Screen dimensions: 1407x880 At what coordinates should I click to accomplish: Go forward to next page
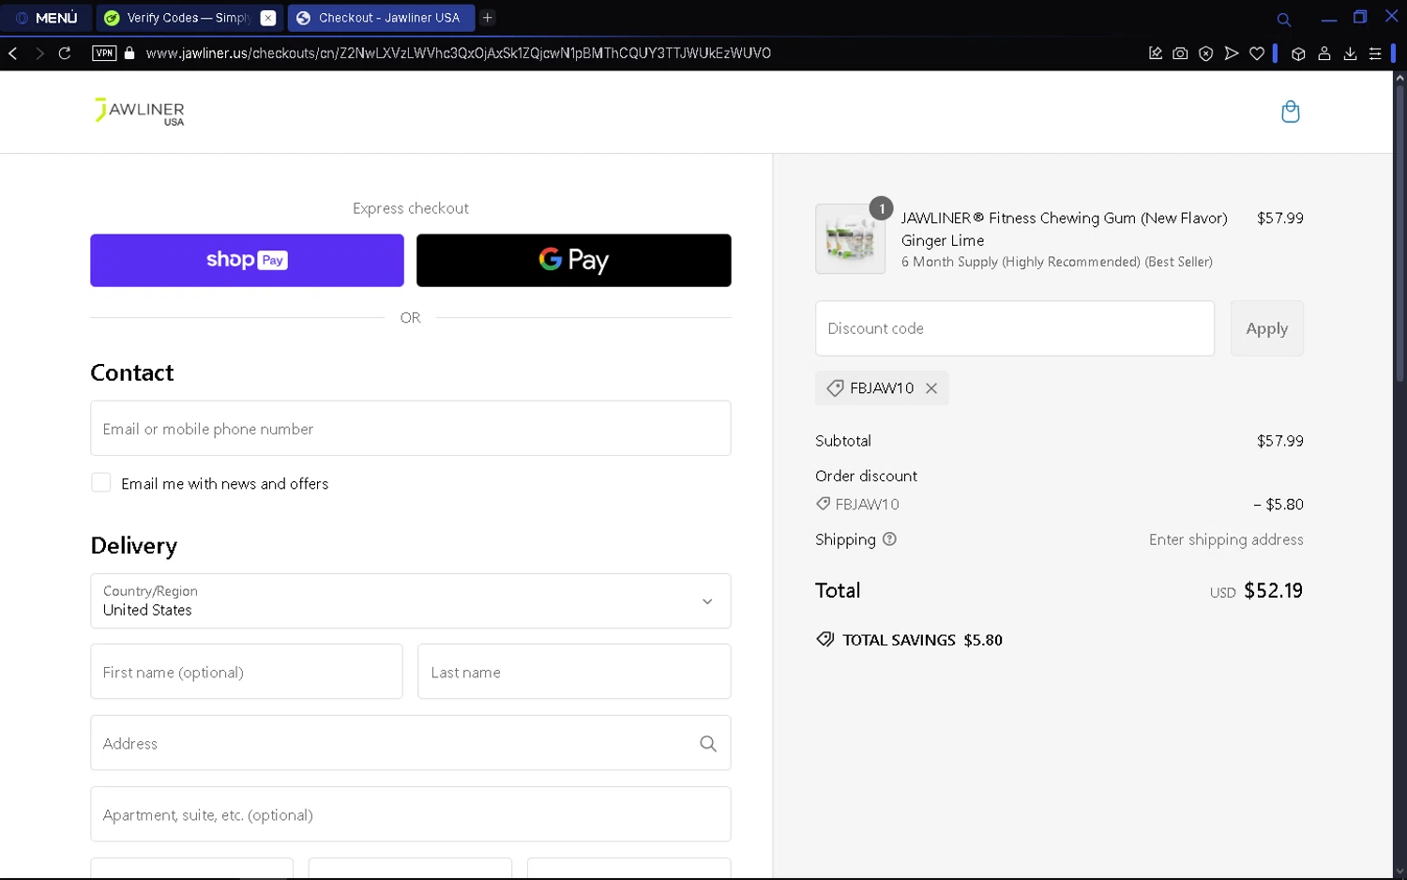pyautogui.click(x=39, y=53)
